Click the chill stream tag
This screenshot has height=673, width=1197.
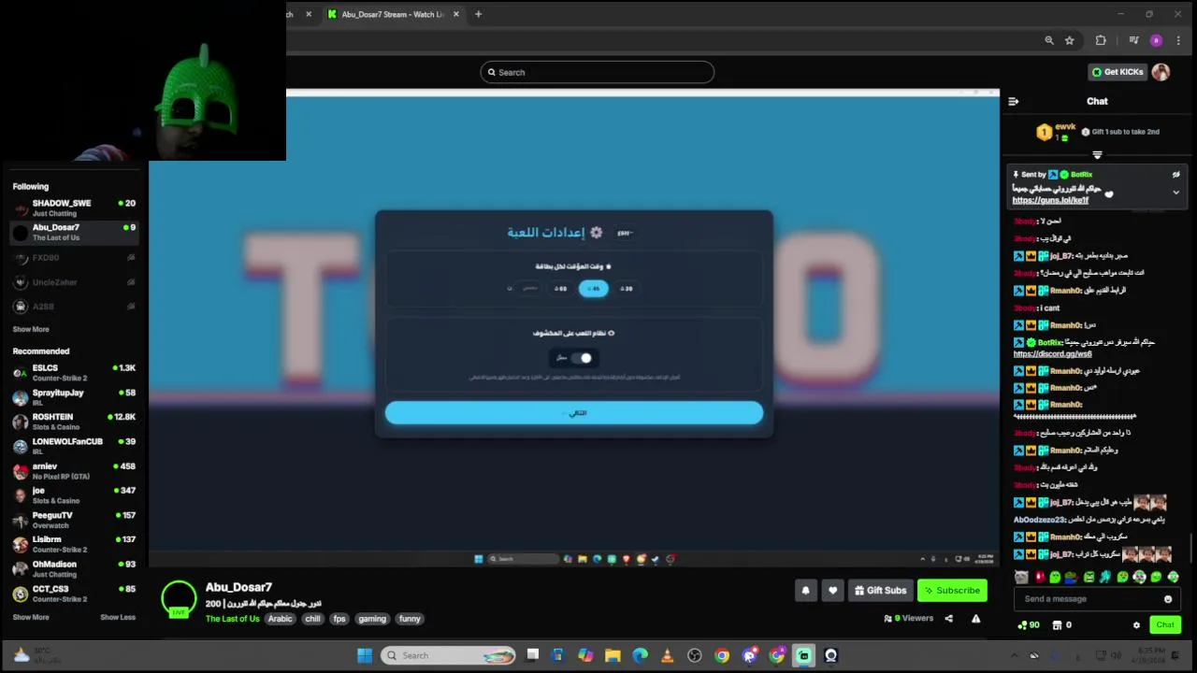[x=312, y=619]
